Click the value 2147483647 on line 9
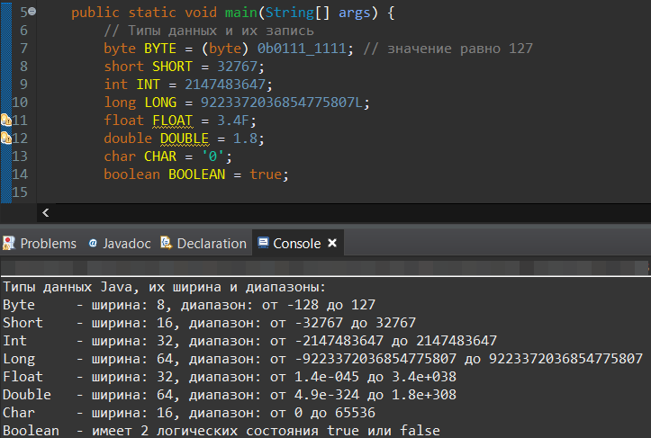The image size is (651, 438). tap(225, 85)
